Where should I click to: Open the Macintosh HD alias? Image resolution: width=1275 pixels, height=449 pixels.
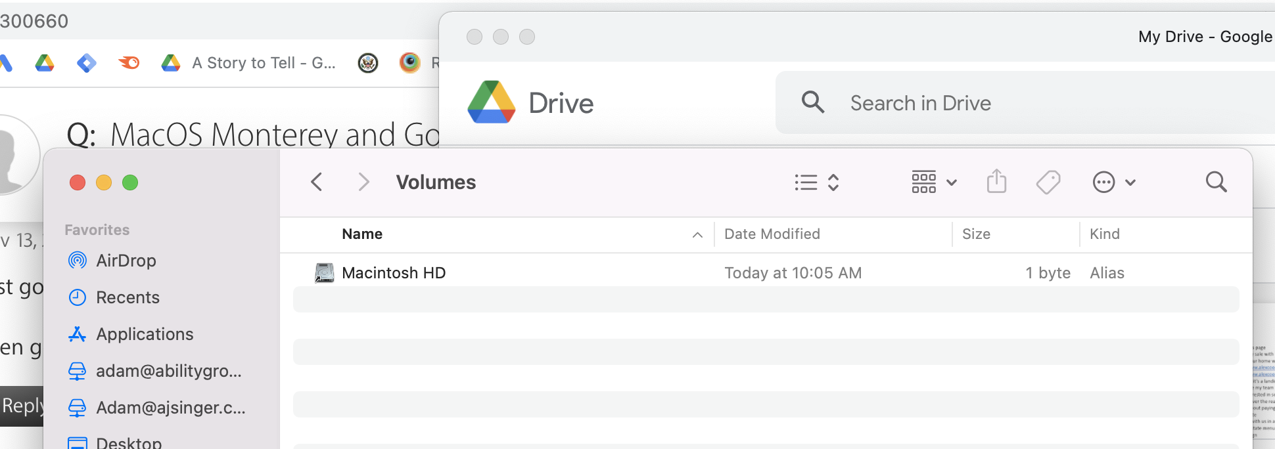pos(393,273)
